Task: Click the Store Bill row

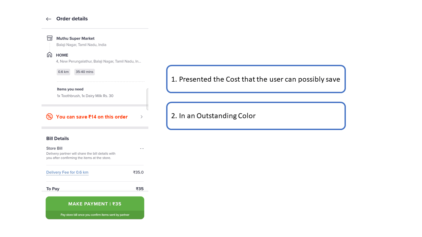Action: tap(95, 153)
